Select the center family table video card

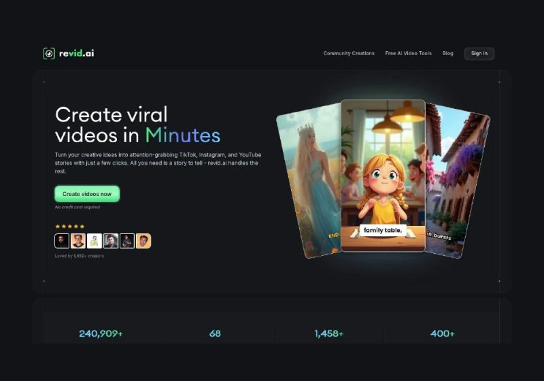[383, 176]
